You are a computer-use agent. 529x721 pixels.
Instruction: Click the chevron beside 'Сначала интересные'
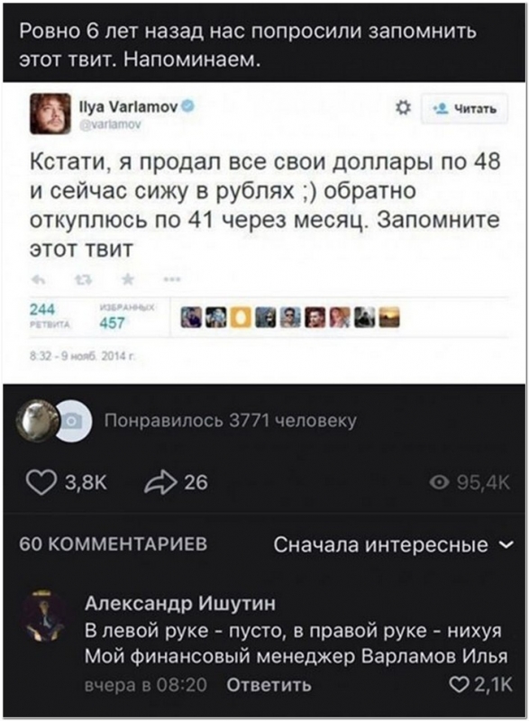pyautogui.click(x=506, y=545)
